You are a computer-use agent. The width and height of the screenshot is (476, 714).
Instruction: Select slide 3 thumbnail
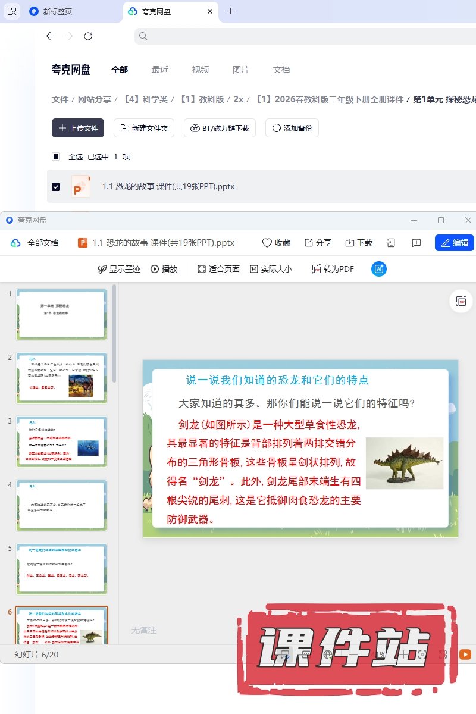coord(62,441)
